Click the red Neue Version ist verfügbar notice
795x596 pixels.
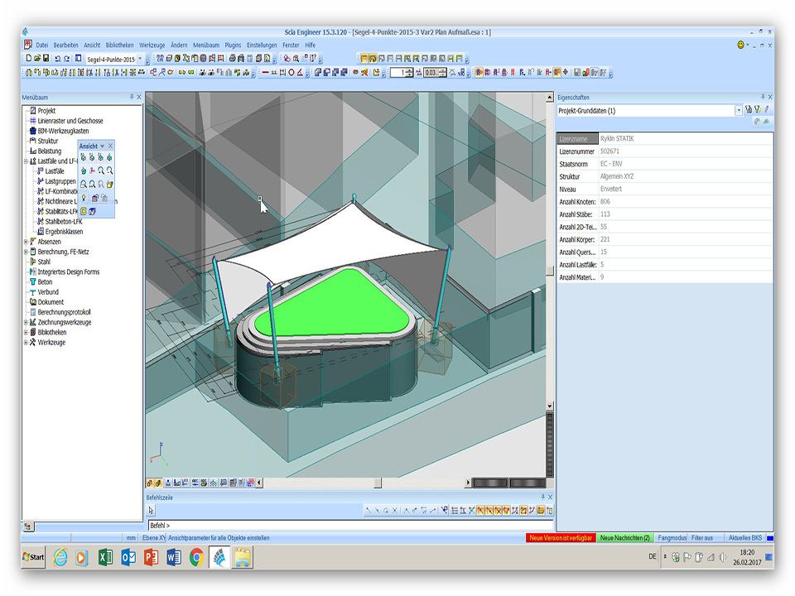pos(561,538)
